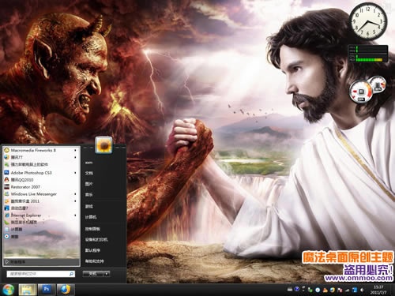The width and height of the screenshot is (395, 296).
Task: Open the Windows Start orb
Action: 8,290
